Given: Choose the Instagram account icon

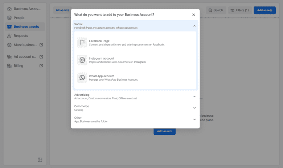Looking at the screenshot, I should (x=82, y=60).
